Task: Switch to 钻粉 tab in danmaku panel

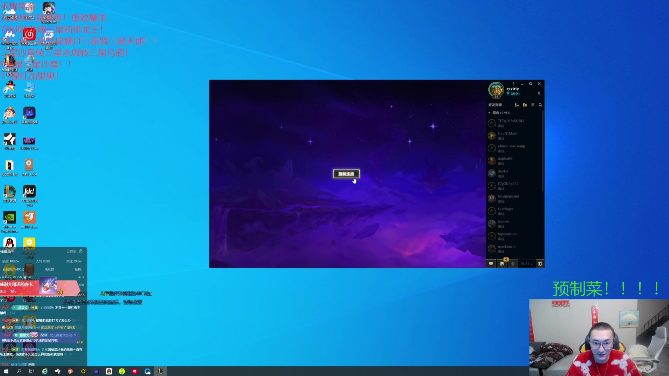Action: (x=78, y=269)
